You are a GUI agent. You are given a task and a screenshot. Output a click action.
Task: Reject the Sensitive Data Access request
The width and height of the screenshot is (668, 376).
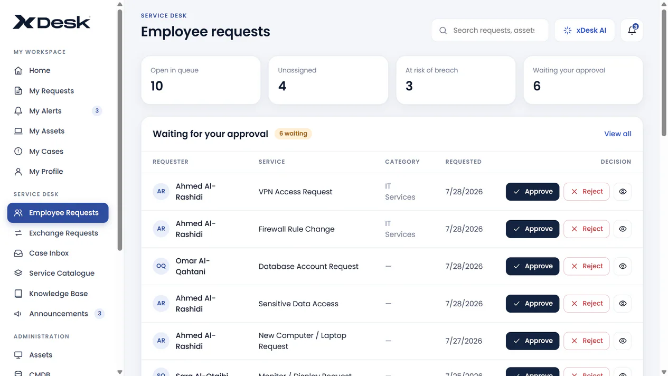pyautogui.click(x=587, y=304)
